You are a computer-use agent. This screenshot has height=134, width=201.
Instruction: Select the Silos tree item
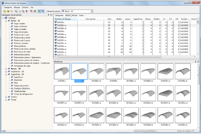[16, 83]
